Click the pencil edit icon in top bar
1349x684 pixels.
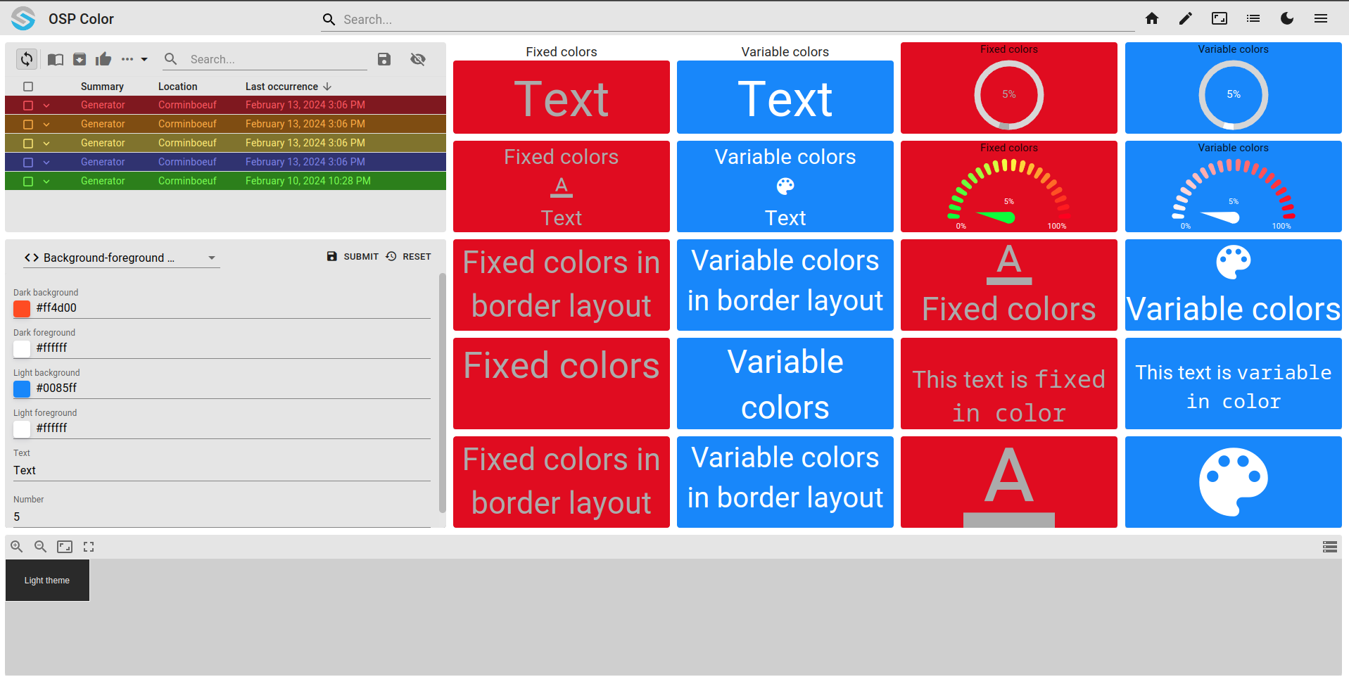pos(1186,18)
